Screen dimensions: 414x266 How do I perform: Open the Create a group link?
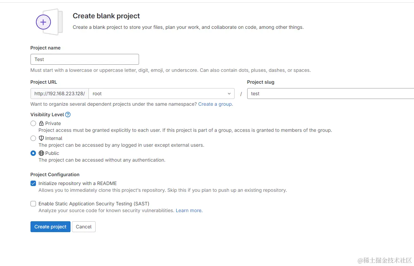tap(215, 104)
